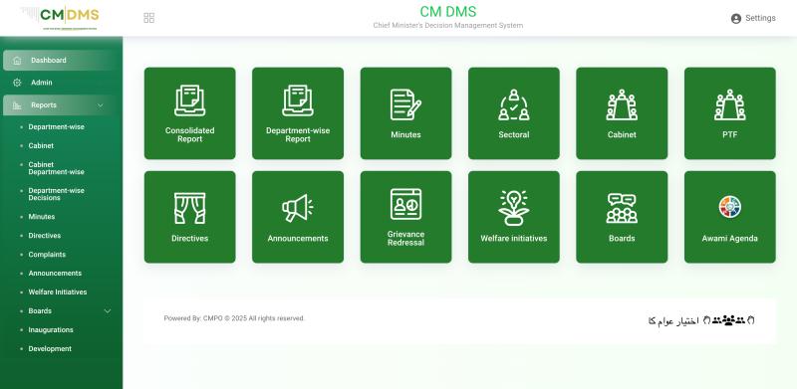Click the Chief Minister's Decision Management System subtitle
This screenshot has width=797, height=389.
[x=447, y=26]
